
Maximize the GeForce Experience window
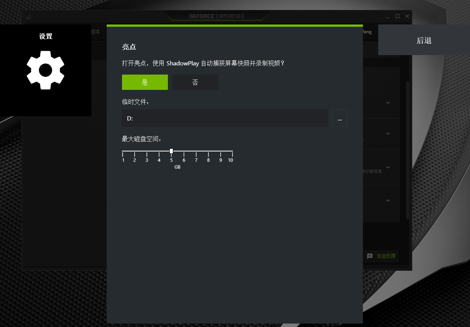click(x=397, y=16)
